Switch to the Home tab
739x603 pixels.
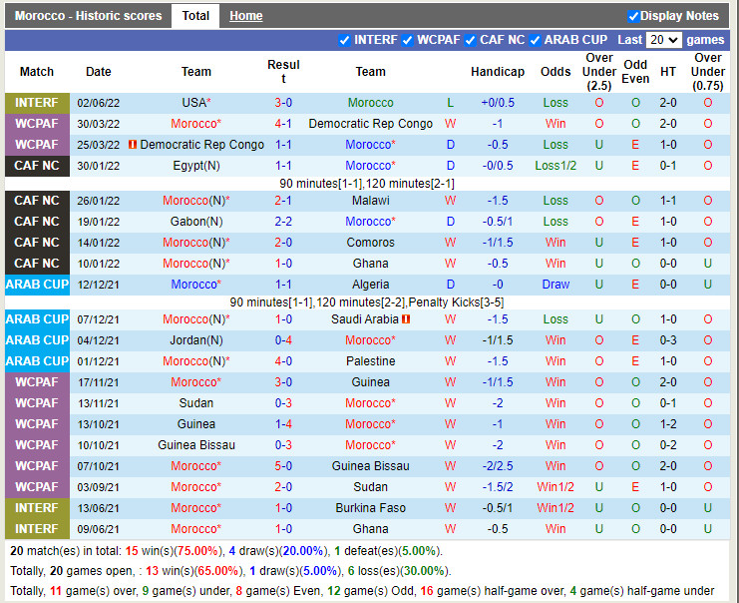click(245, 16)
